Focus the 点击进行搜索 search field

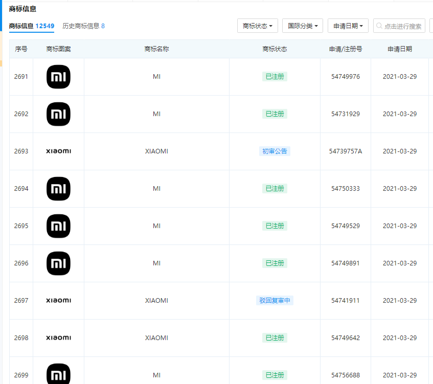point(399,26)
